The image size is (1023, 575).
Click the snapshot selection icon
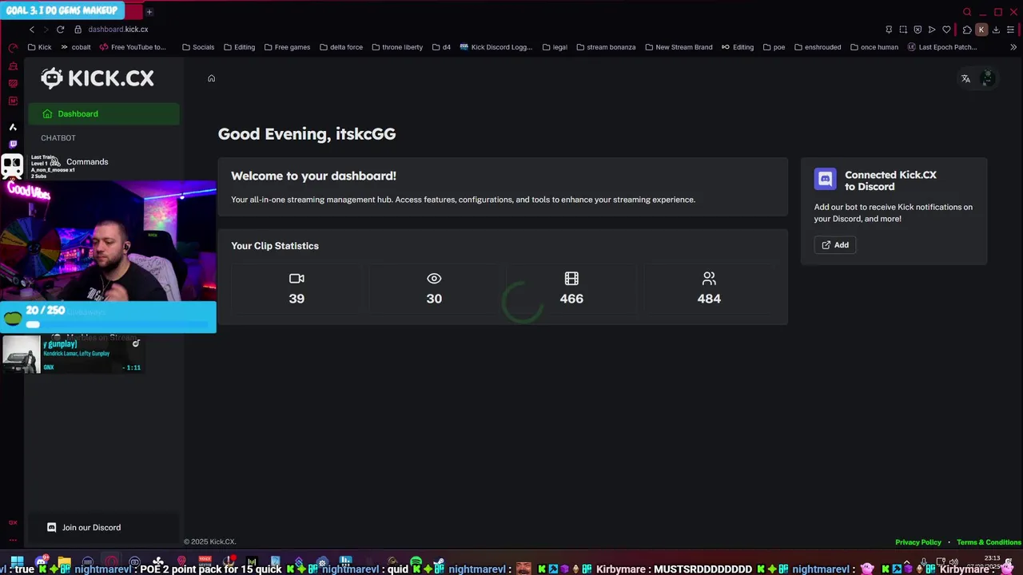[903, 30]
